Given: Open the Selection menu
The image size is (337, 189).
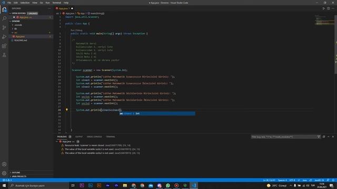Looking at the screenshot, I should [25, 3].
